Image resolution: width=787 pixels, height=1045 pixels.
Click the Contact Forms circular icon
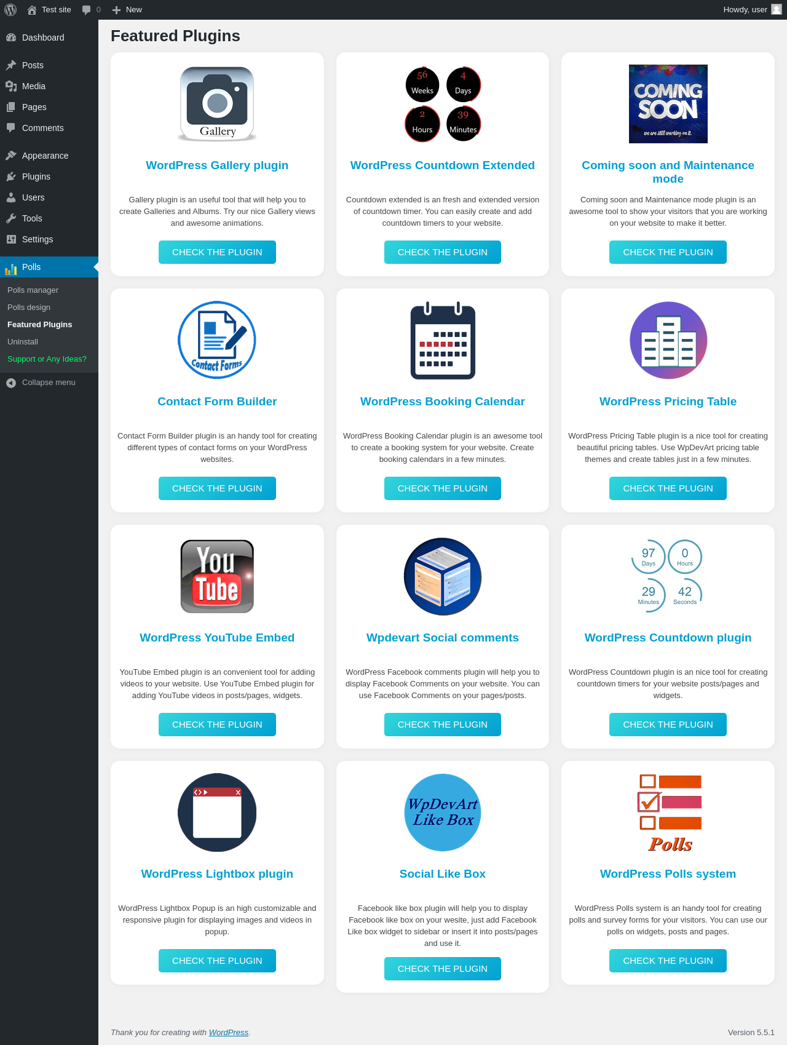click(217, 340)
